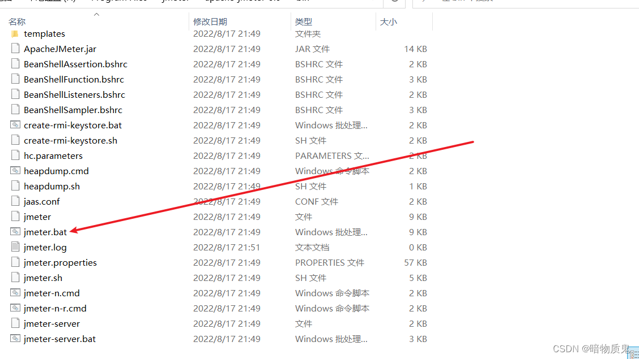Click the 1 KB size of heapdump.sh
The width and height of the screenshot is (639, 359).
pyautogui.click(x=418, y=186)
